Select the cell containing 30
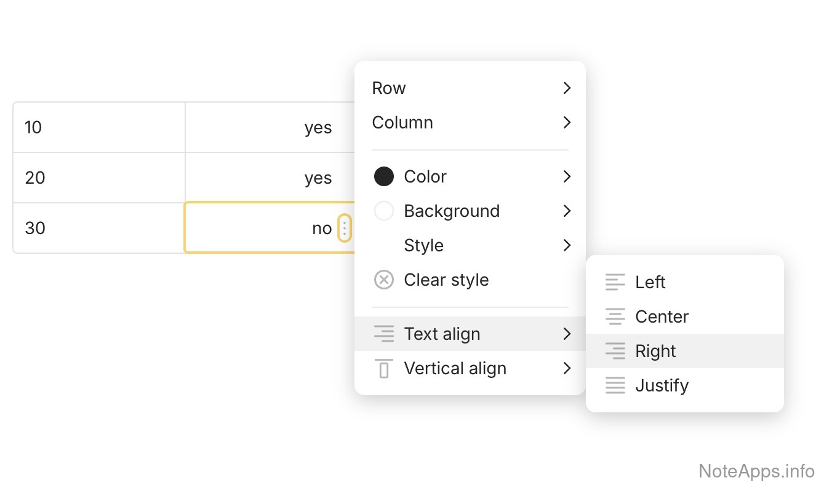Image resolution: width=816 pixels, height=483 pixels. click(98, 229)
